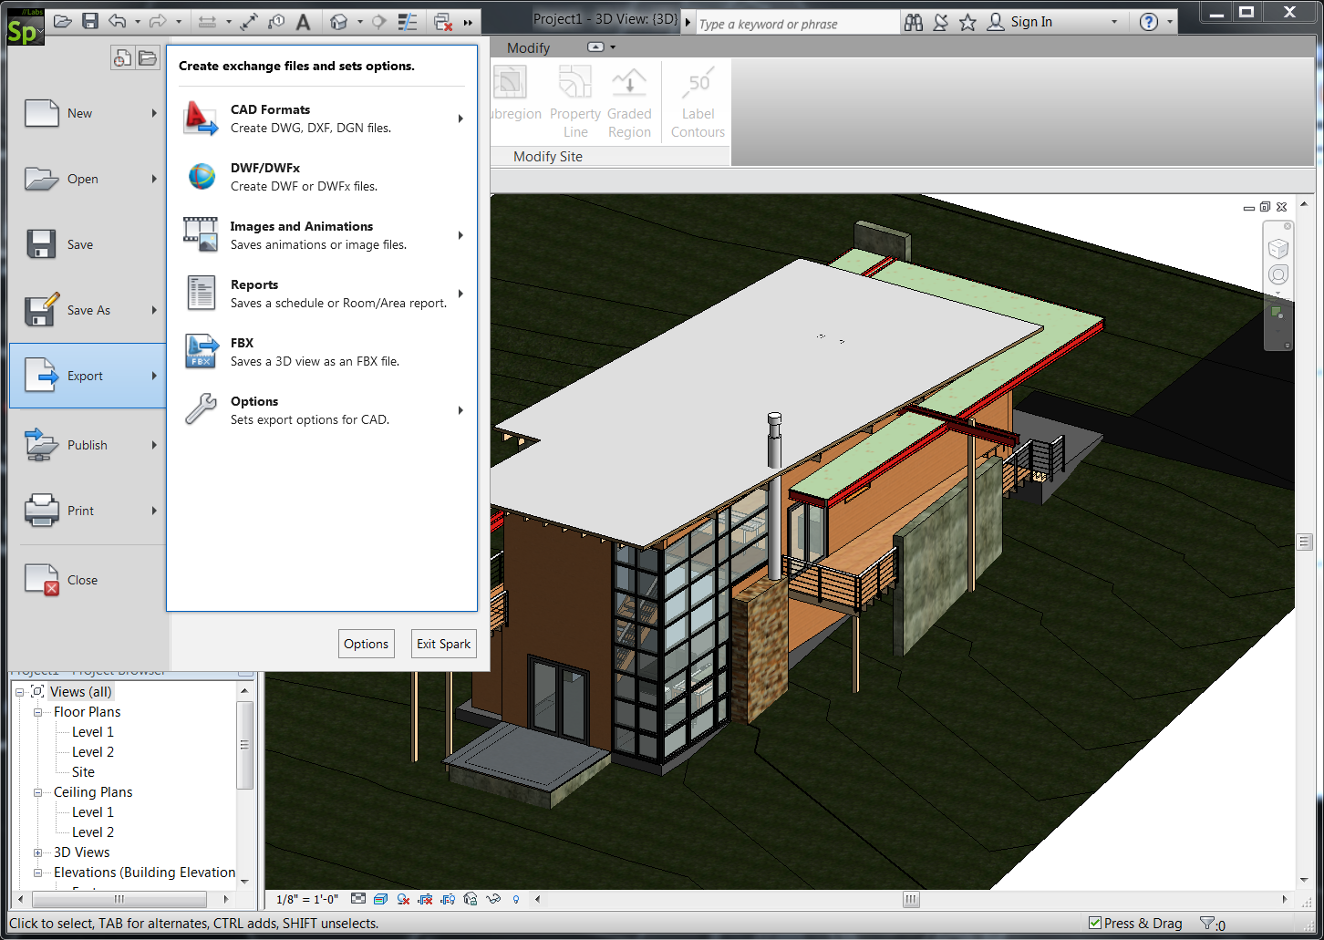1324x940 pixels.
Task: Open the 3D View type dropdown arrow
Action: (359, 21)
